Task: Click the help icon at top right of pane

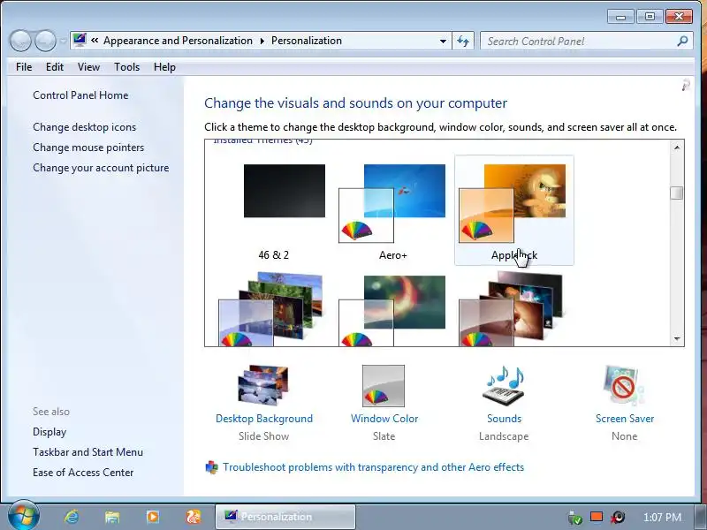Action: (686, 85)
